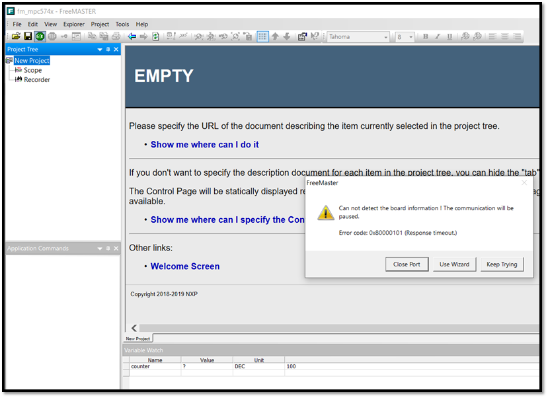Click the counter variable name cell
548x398 pixels.
[x=155, y=366]
